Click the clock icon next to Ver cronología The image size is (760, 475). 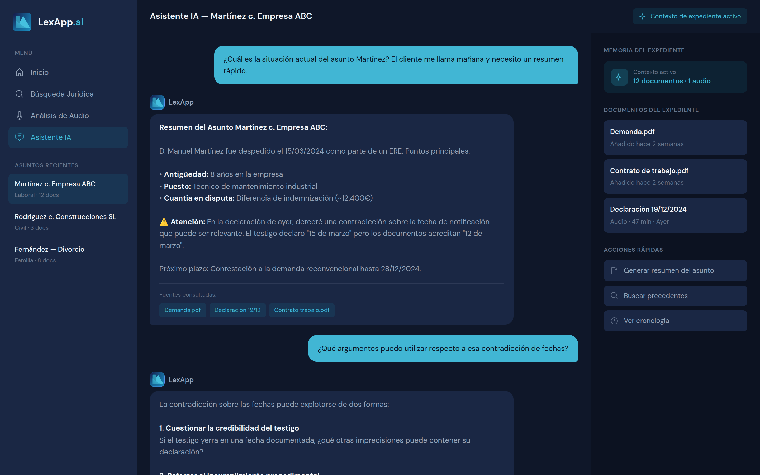(614, 321)
